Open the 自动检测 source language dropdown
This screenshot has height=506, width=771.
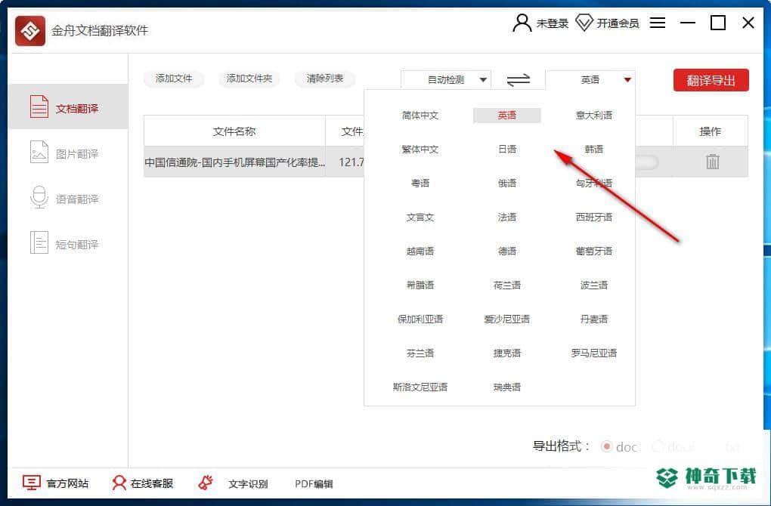pyautogui.click(x=446, y=79)
